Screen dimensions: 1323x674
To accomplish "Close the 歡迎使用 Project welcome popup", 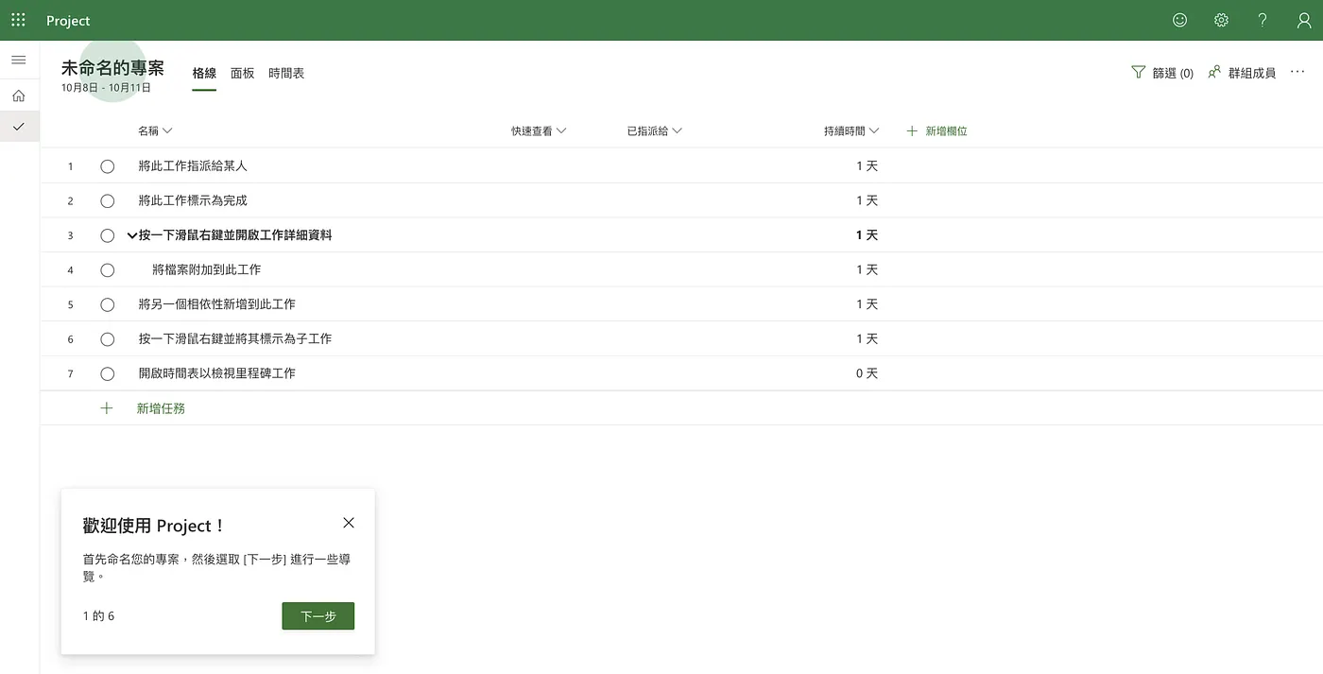I will coord(349,523).
